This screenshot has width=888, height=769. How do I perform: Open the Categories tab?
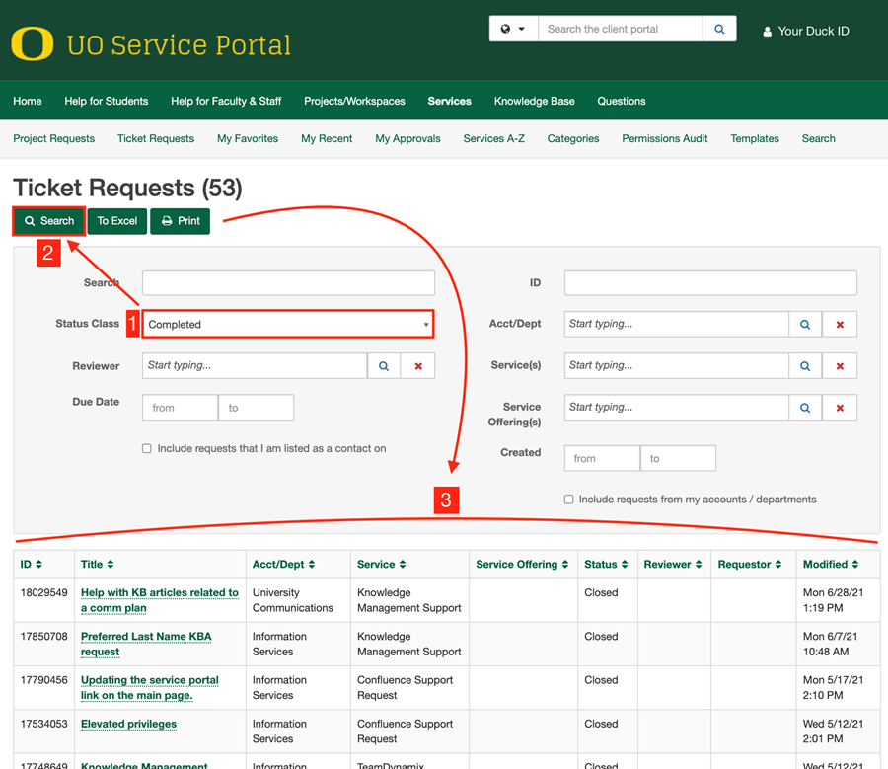tap(573, 139)
